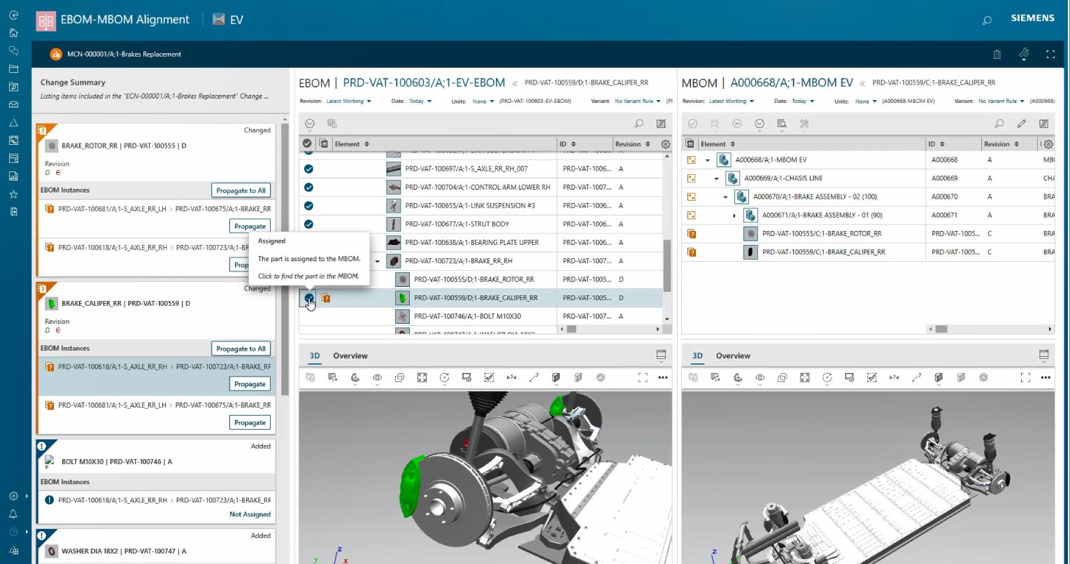
Task: Open the Revision Latest Working dropdown in EBOM
Action: point(348,101)
